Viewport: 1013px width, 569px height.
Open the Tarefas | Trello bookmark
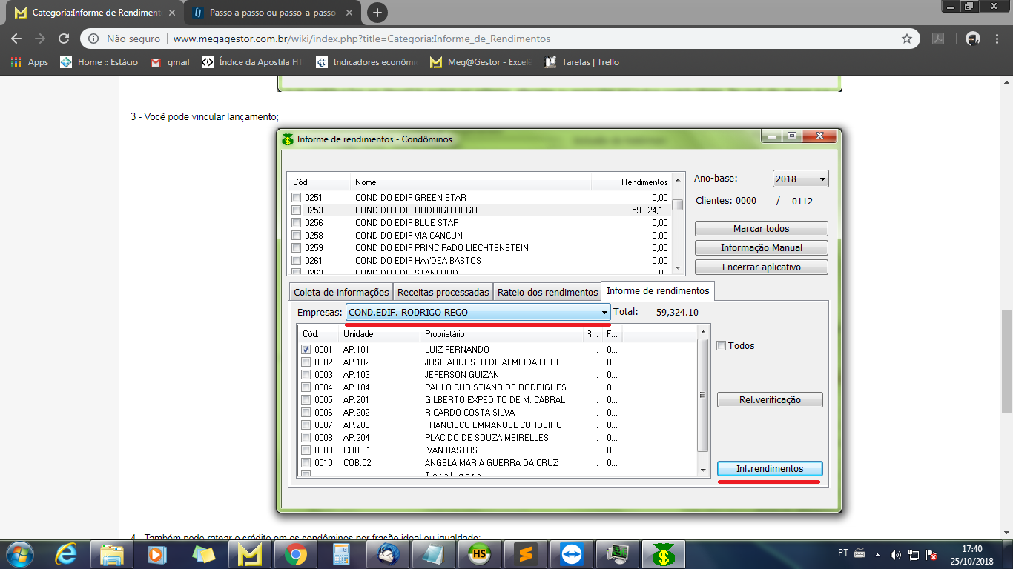point(582,62)
